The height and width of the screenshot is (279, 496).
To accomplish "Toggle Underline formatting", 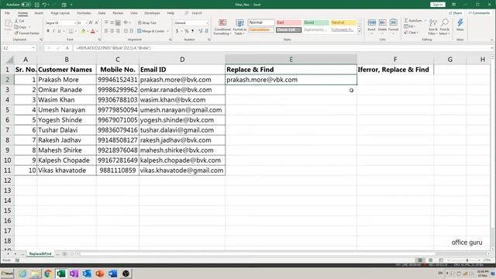I will [x=59, y=31].
